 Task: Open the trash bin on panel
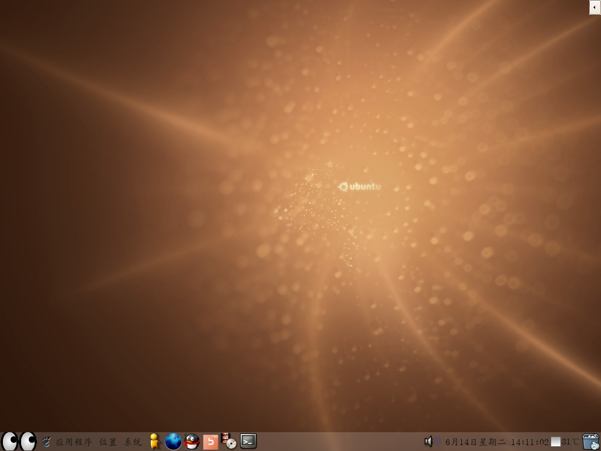coord(590,442)
